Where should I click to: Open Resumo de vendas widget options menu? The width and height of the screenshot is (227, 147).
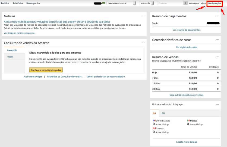(x=217, y=57)
